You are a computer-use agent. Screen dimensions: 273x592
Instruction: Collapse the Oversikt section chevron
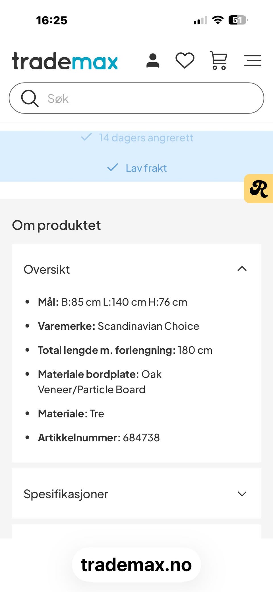pyautogui.click(x=242, y=269)
